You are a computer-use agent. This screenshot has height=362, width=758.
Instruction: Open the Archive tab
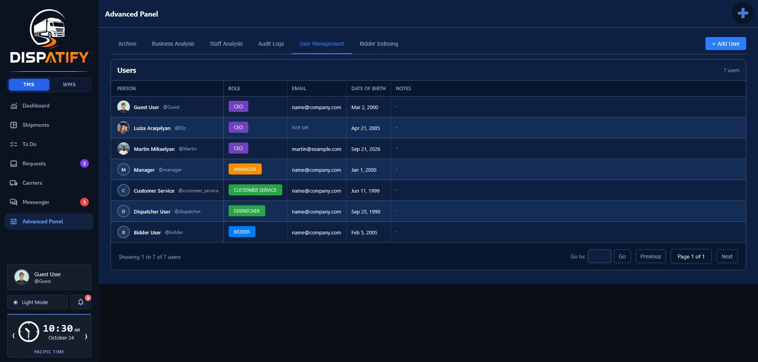127,44
